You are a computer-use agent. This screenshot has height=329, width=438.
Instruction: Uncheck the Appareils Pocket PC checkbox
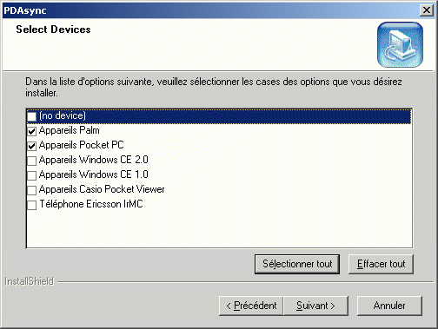point(31,146)
